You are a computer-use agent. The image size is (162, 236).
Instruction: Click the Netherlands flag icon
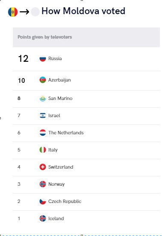(43, 133)
